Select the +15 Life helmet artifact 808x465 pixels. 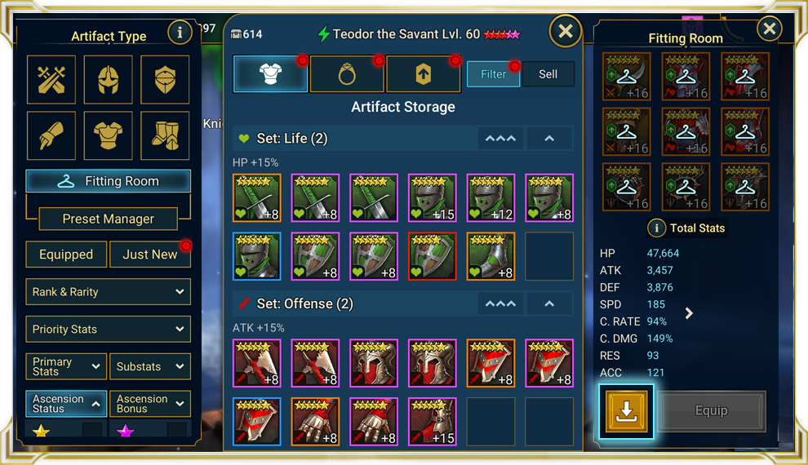433,198
